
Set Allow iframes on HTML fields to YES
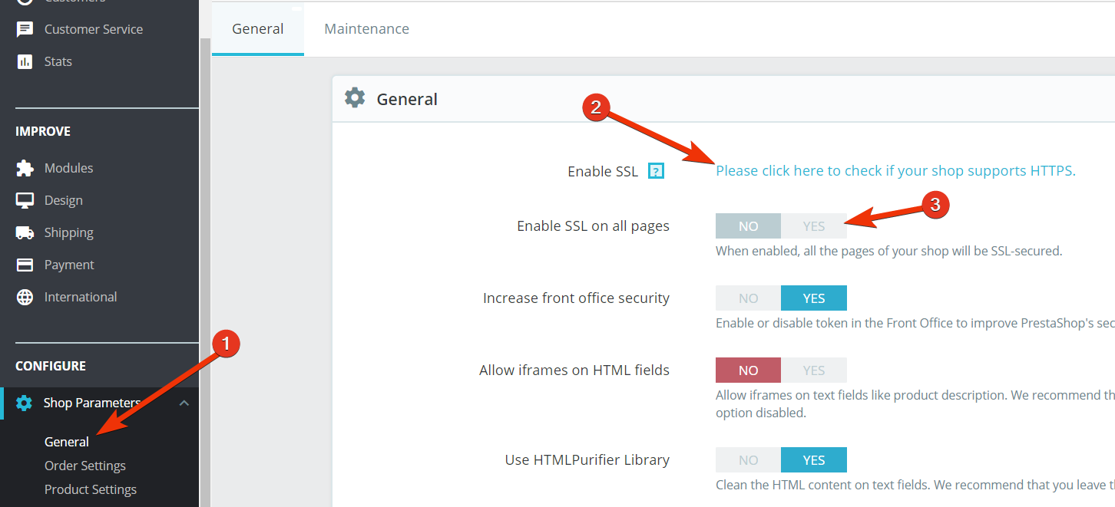click(813, 370)
